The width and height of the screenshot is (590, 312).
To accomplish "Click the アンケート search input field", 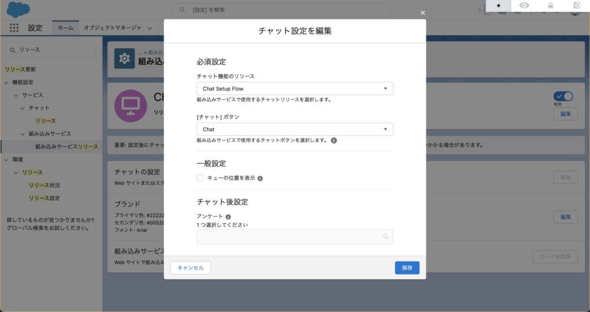I will click(294, 237).
